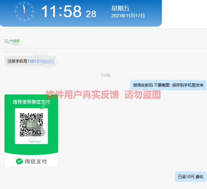
Task: Click the seconds value 28
Action: [x=91, y=14]
